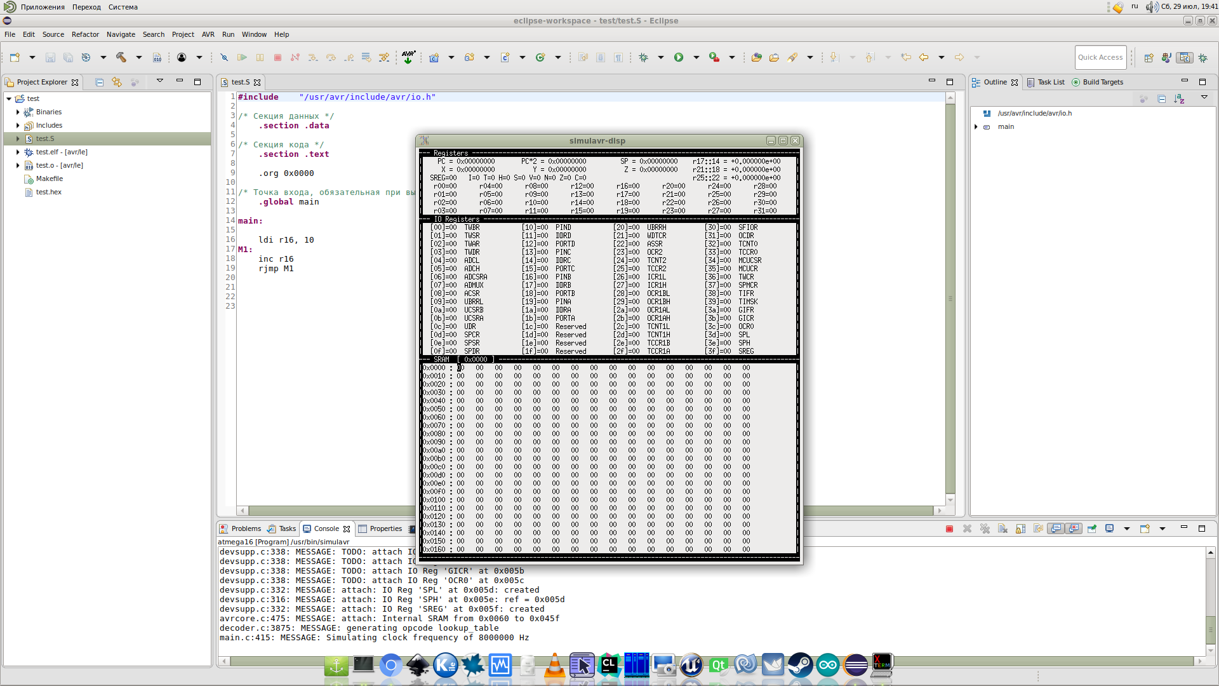Click the AVR upload to device icon
Image resolution: width=1219 pixels, height=686 pixels.
click(408, 57)
